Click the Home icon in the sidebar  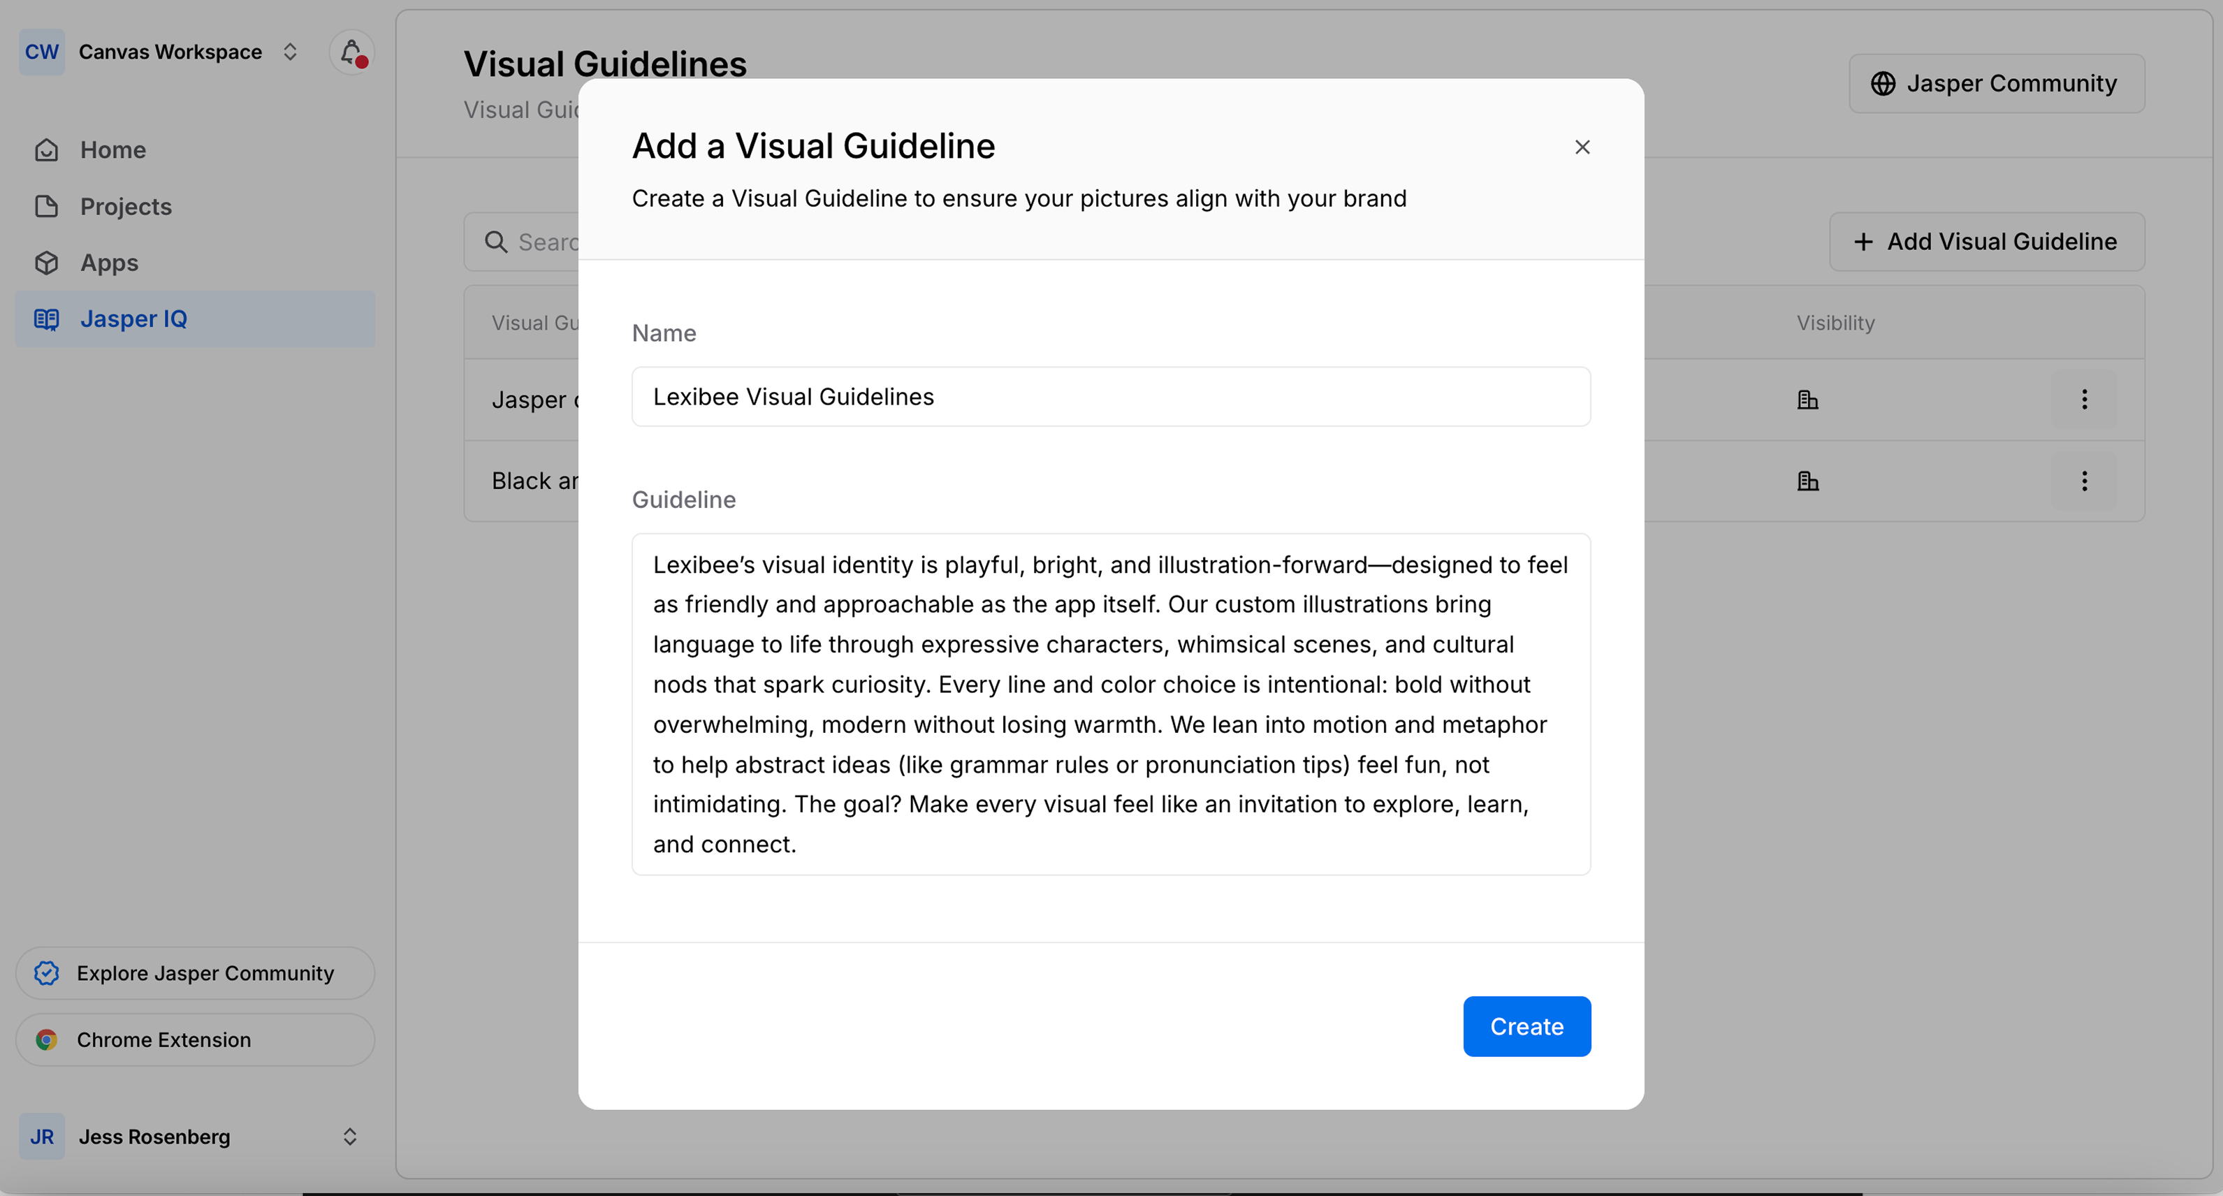pyautogui.click(x=47, y=150)
